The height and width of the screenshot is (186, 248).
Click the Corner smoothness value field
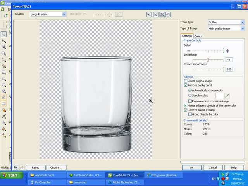229,69
